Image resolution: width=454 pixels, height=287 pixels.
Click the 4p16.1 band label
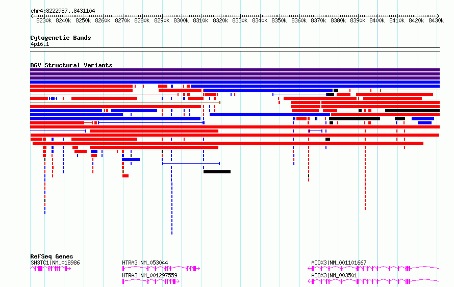pyautogui.click(x=40, y=44)
